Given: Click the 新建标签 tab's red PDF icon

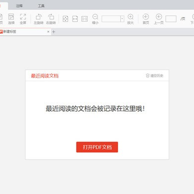Looking at the screenshot, I should coord(1,32).
